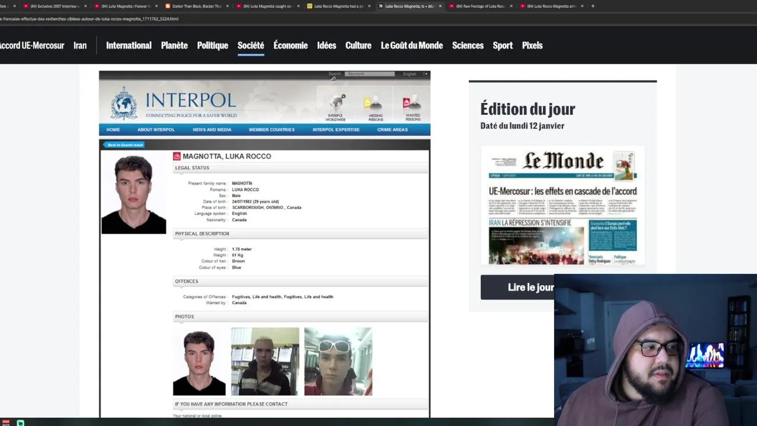Open the Économie section
This screenshot has height=426, width=757.
(290, 46)
